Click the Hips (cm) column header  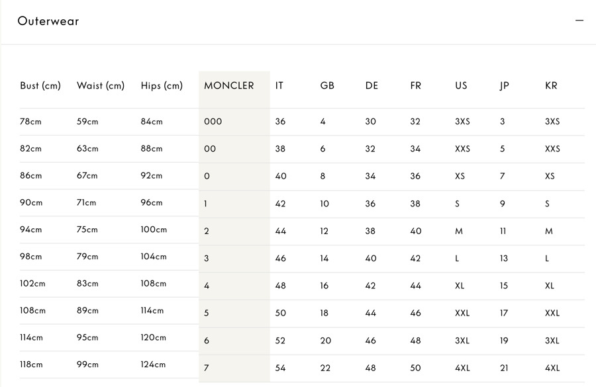(x=162, y=86)
